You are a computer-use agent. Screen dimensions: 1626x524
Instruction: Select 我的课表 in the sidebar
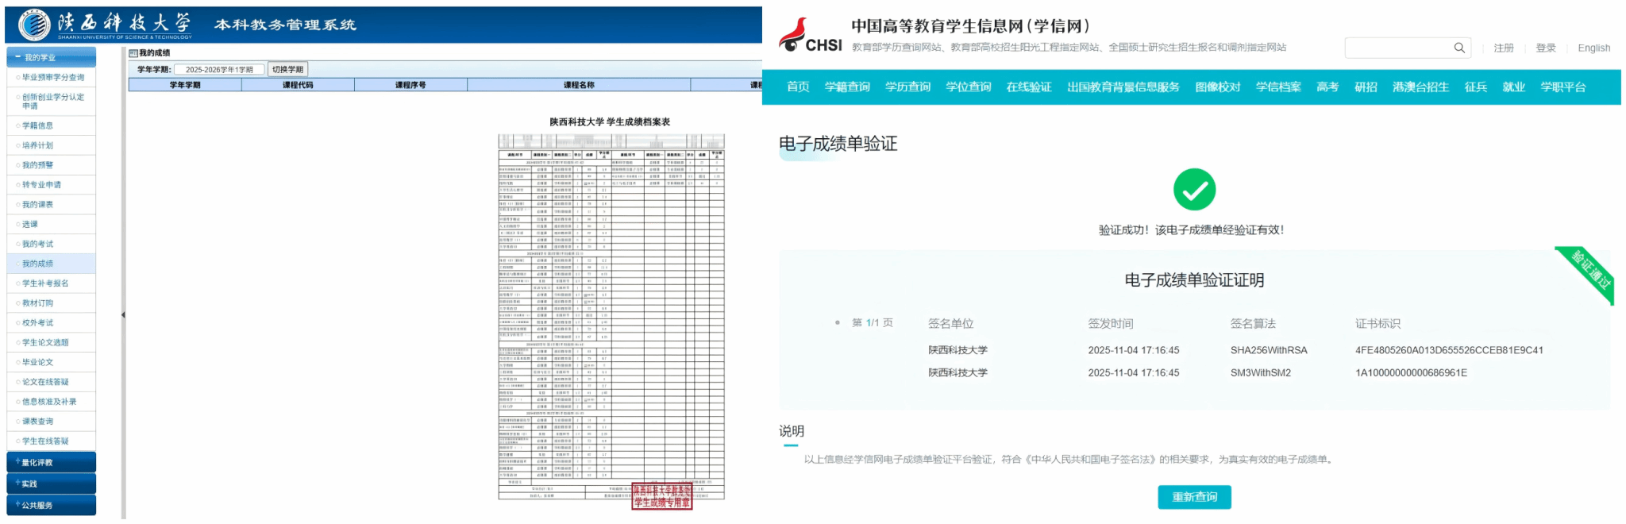[38, 205]
